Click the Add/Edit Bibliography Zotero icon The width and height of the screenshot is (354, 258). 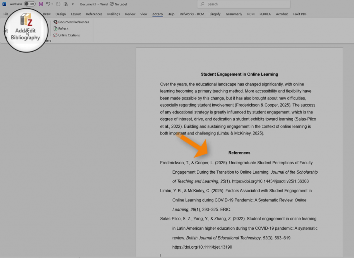(26, 21)
